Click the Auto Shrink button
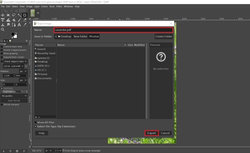Image resolution: width=250 pixels, height=153 pixels. click(x=14, y=101)
